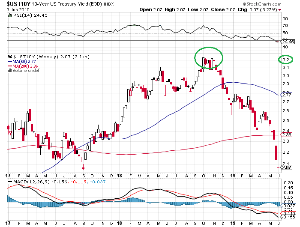Click the Open 2.07 value
Viewport: 300px width, 227px height.
tap(150, 9)
